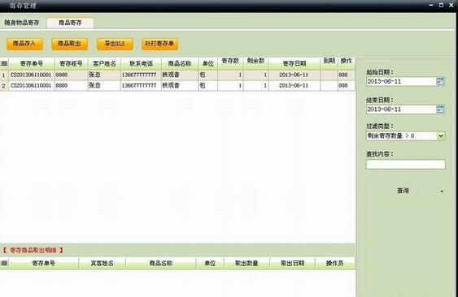Screen dimensions: 458x297
Task: Click the 寄存单号 header in 取出明细 table
Action: [43, 264]
